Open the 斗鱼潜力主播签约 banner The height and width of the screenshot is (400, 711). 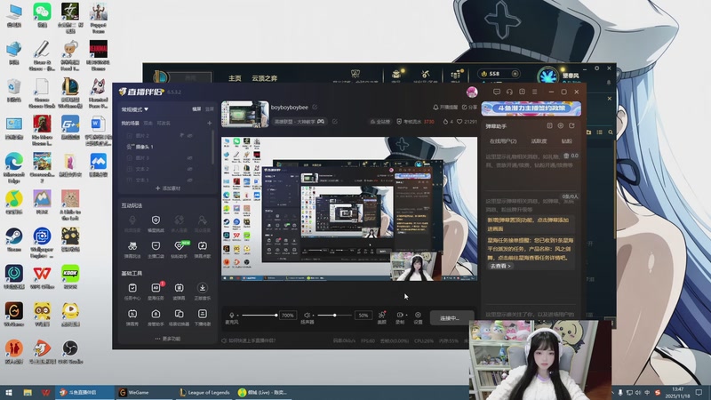point(531,108)
